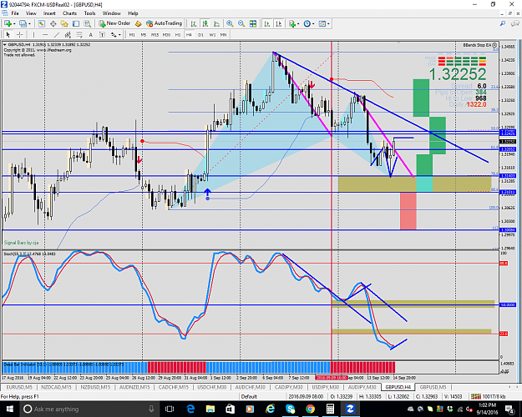Click the New Chart toolbar icon
The image size is (522, 417).
click(8, 23)
